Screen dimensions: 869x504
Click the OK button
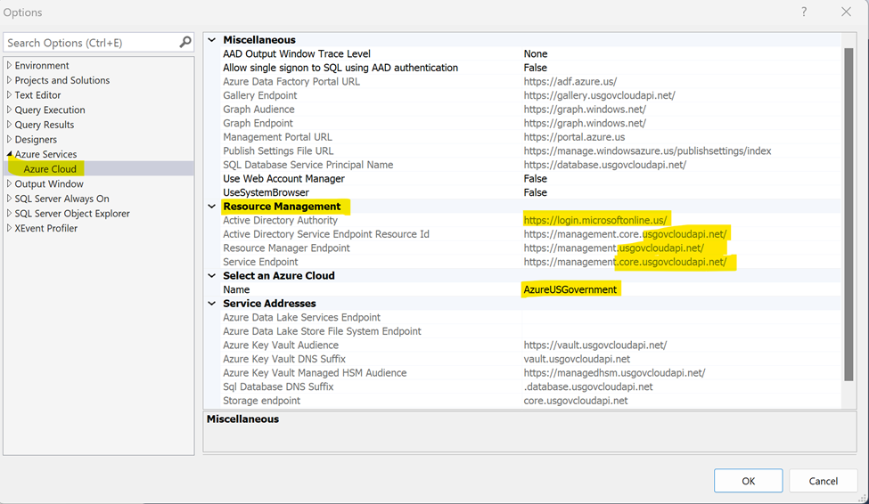(x=748, y=481)
